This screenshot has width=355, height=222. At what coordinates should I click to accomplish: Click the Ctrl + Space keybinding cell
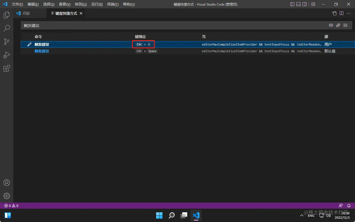146,51
